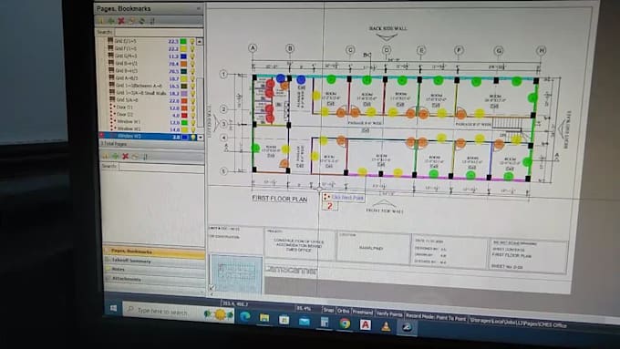Screen dimensions: 620x349
Task: Click the page overview thumbnail
Action: click(x=237, y=274)
